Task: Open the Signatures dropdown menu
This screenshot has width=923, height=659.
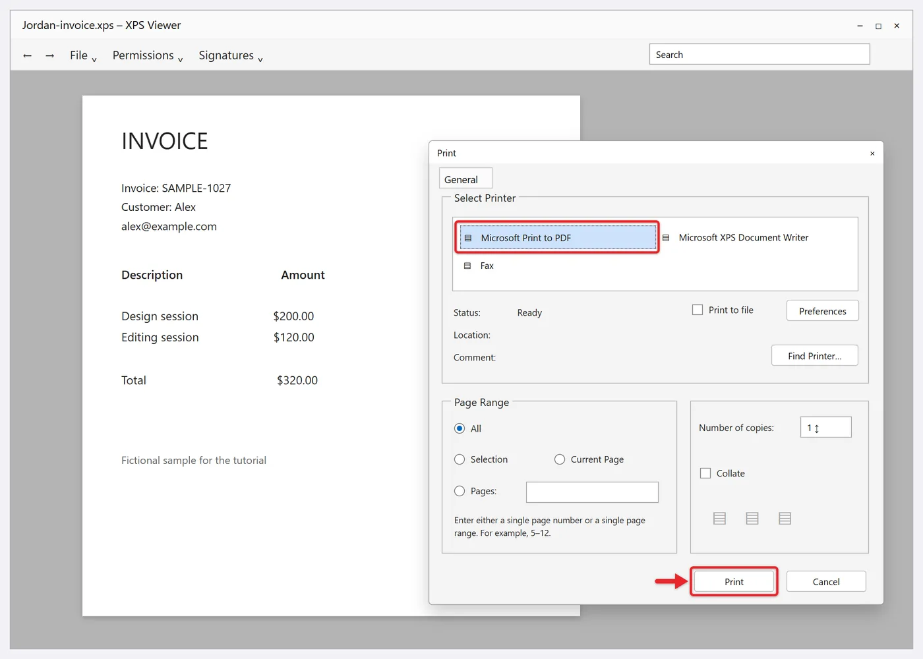Action: (231, 55)
